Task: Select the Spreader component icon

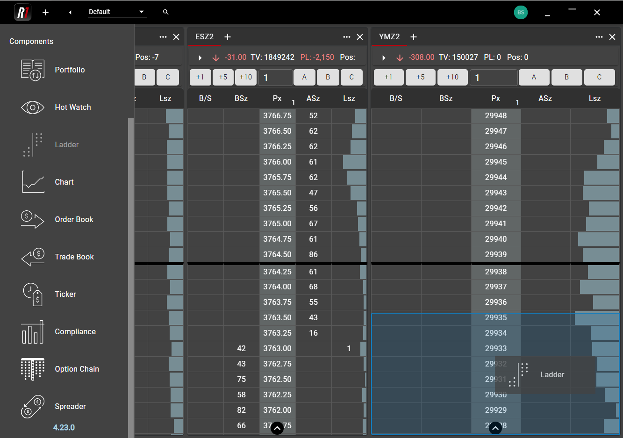Action: point(33,406)
